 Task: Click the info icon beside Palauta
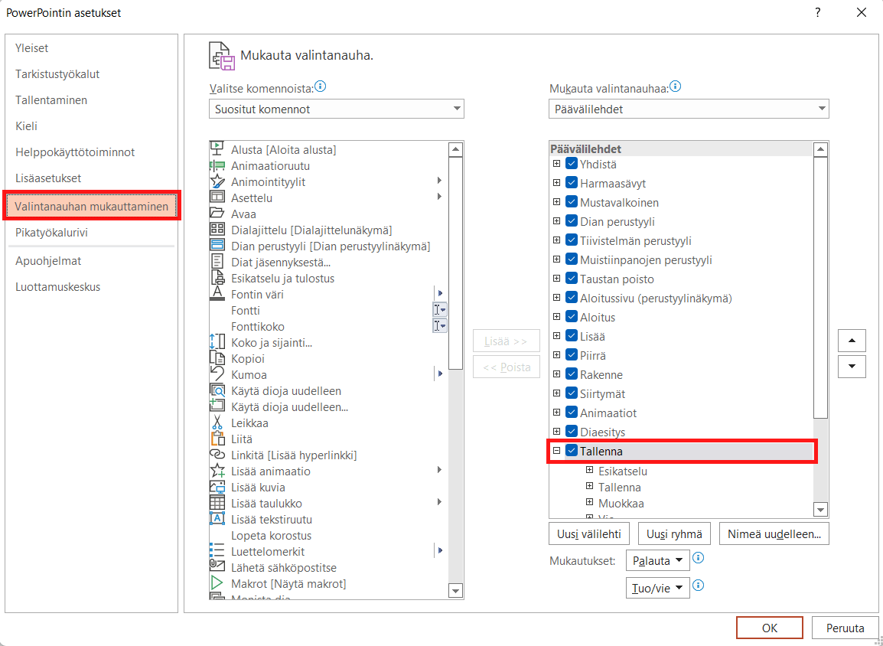tap(699, 558)
